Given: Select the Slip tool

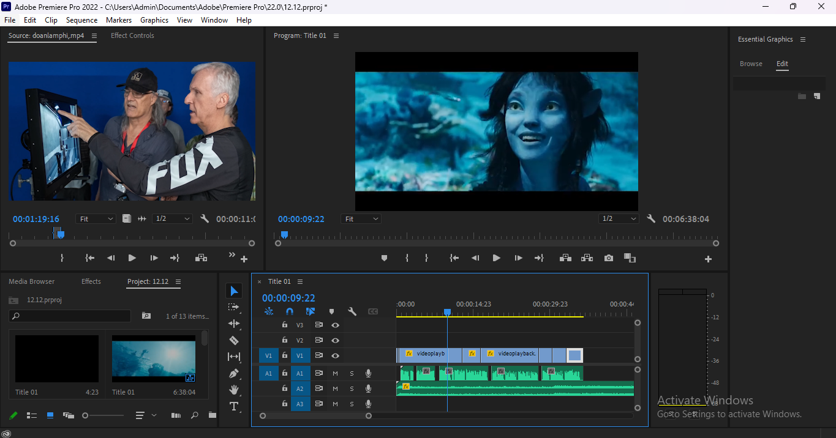Looking at the screenshot, I should [x=234, y=357].
